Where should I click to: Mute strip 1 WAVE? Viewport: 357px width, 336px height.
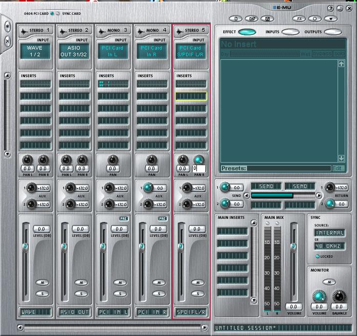point(42,283)
